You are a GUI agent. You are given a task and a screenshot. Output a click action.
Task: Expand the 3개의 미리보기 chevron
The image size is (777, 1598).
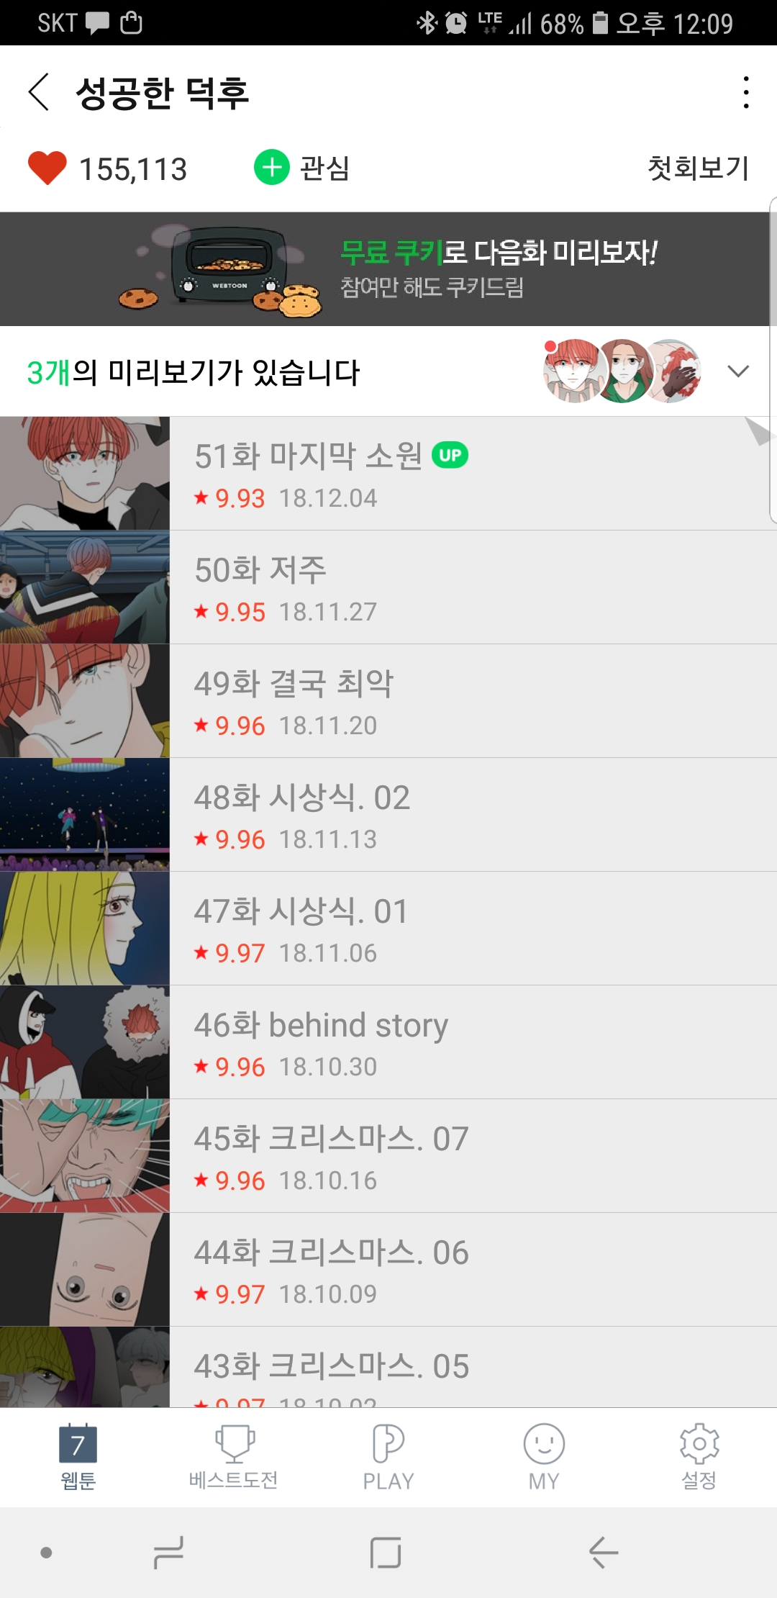(x=738, y=371)
